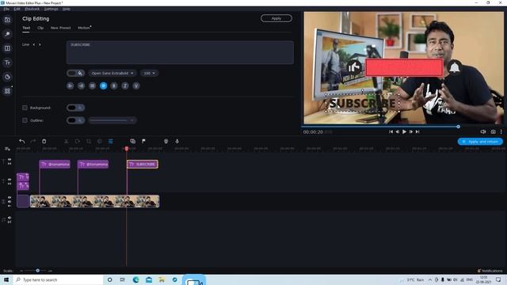Open the Transitions sidebar icon
This screenshot has height=285, width=507.
[x=7, y=48]
